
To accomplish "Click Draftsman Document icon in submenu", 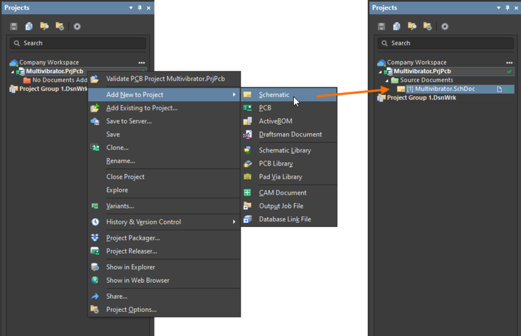I will tap(247, 135).
